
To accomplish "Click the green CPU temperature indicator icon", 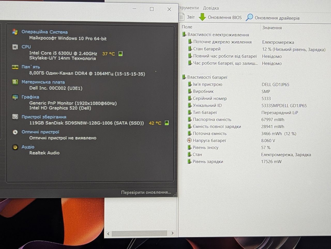I will tap(120, 54).
